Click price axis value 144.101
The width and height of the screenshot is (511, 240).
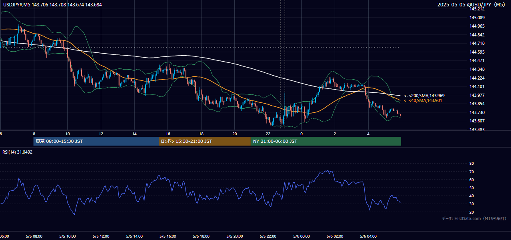pos(477,86)
